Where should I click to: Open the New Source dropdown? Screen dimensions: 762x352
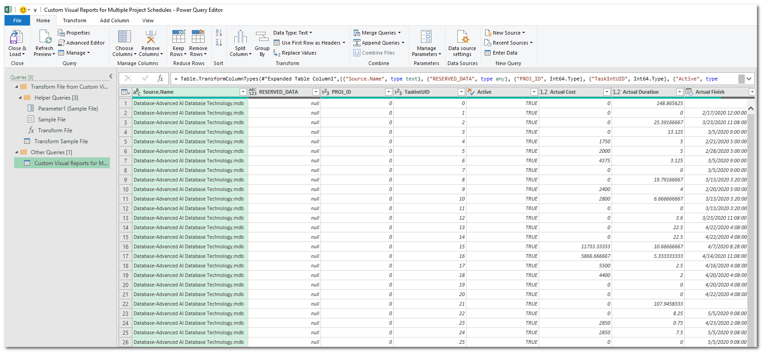click(505, 33)
